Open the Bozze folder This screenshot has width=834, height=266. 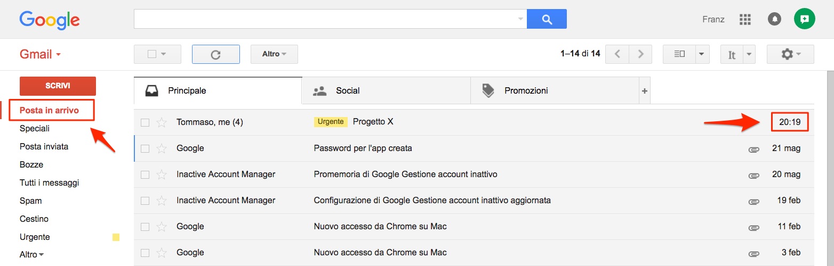coord(31,165)
